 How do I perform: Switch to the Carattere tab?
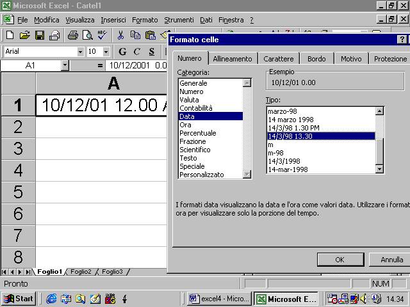(278, 59)
